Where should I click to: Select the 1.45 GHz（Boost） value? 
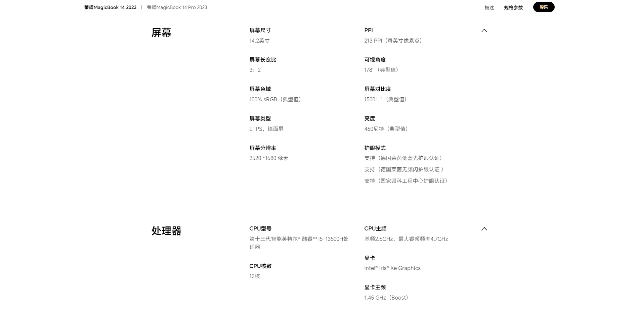[387, 298]
